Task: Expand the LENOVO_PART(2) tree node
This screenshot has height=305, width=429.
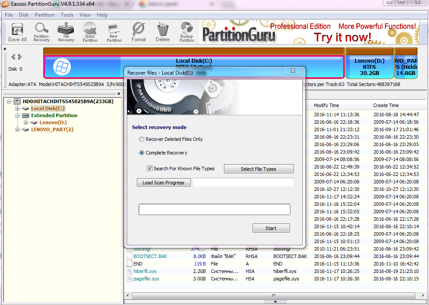Action: (17, 130)
